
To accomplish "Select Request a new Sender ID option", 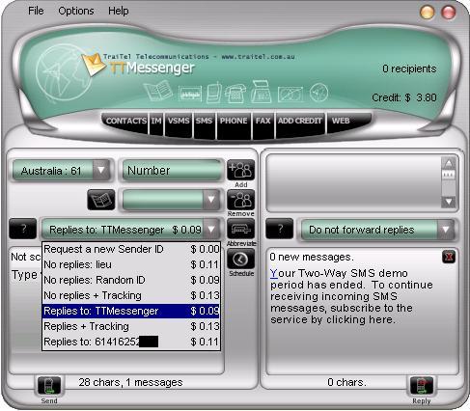I will (x=131, y=249).
